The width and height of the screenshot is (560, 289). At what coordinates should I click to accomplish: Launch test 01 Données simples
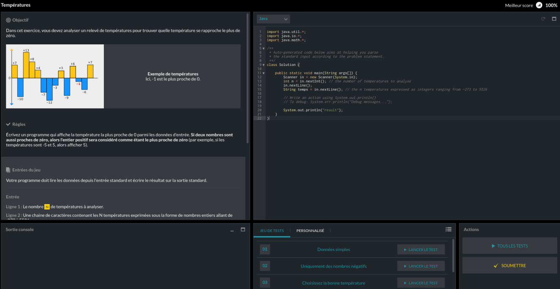(x=421, y=249)
